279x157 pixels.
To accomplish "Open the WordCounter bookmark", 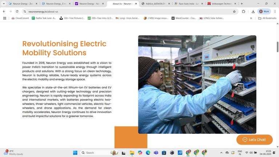I will 184,18.
